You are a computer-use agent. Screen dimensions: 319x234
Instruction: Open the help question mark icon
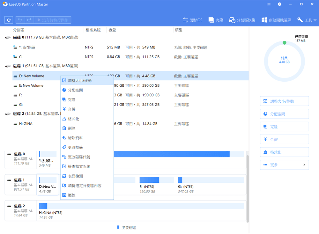[x=279, y=4]
